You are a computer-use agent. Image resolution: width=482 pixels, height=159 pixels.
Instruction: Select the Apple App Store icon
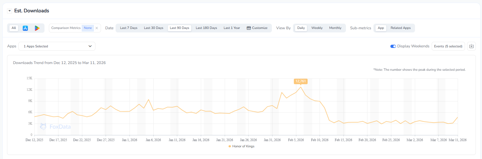coord(25,28)
